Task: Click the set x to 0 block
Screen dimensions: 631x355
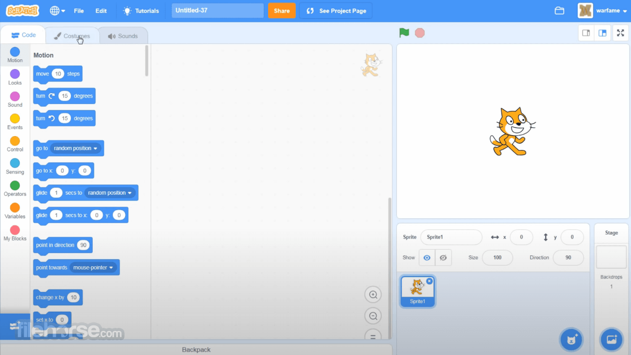Action: [x=52, y=320]
